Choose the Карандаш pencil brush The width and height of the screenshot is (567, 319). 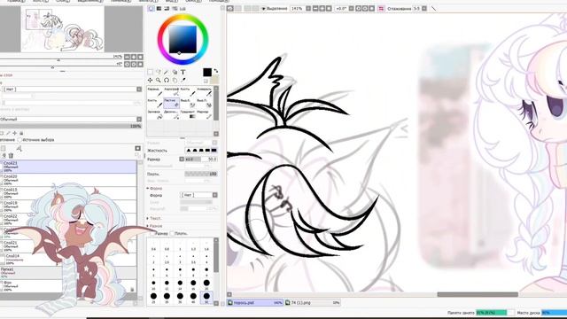click(x=155, y=91)
